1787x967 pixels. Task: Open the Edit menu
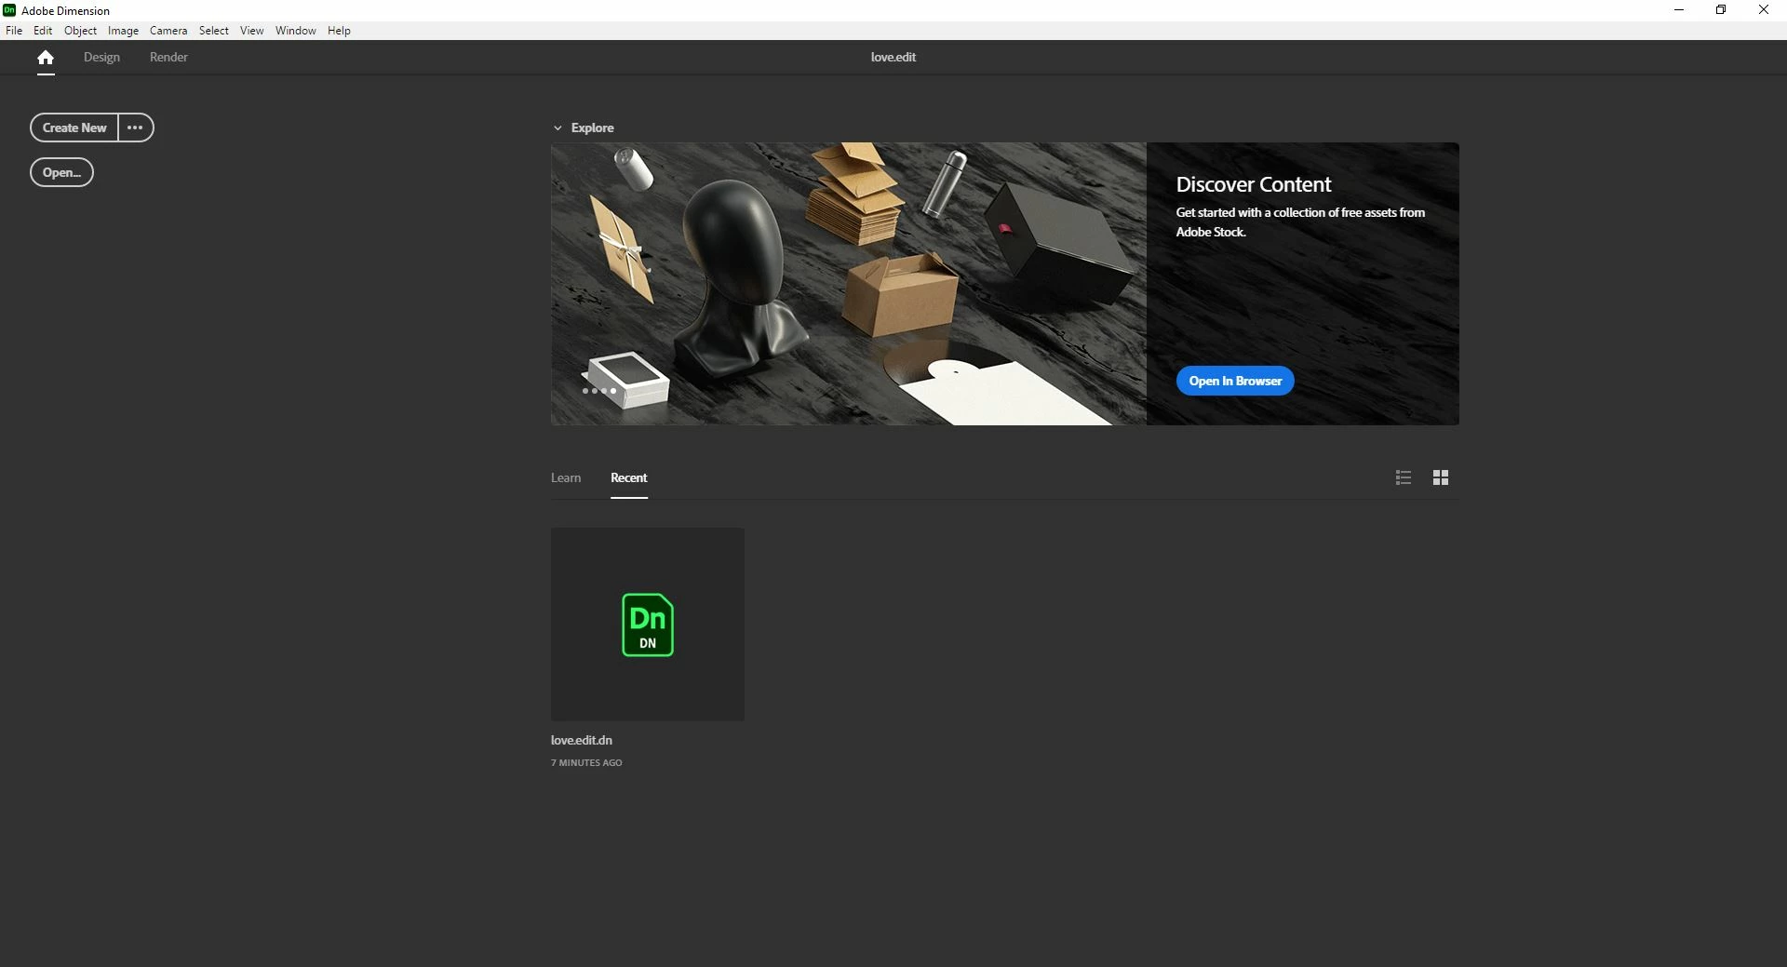(43, 31)
